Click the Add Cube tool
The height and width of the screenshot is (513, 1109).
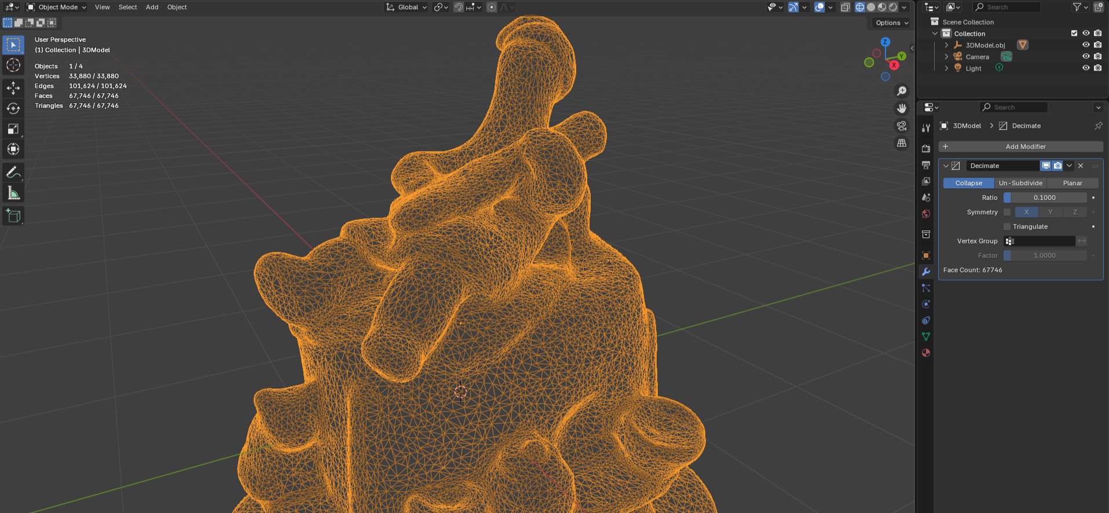tap(13, 216)
